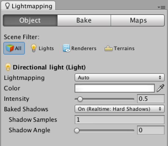Open the Lightmapping Auto dropdown
This screenshot has height=146, width=168.
pyautogui.click(x=119, y=77)
